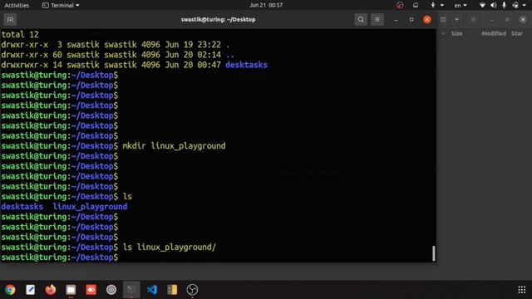Open the system power menu arrow
Viewport: 532px width, 299px height.
525,5
